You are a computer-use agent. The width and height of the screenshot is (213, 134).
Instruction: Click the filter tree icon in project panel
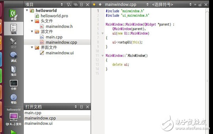[x=69, y=5]
